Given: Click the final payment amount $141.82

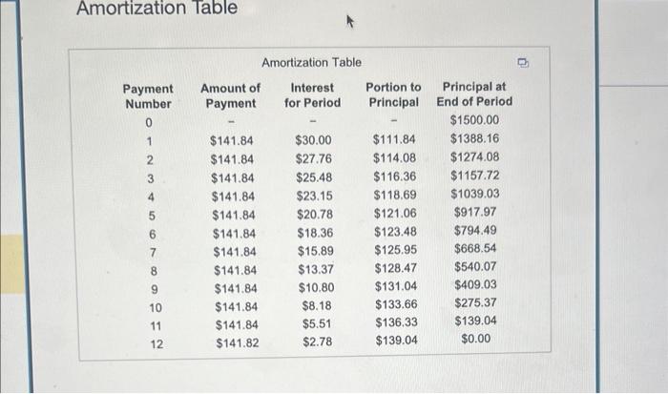Looking at the screenshot, I should 238,342.
